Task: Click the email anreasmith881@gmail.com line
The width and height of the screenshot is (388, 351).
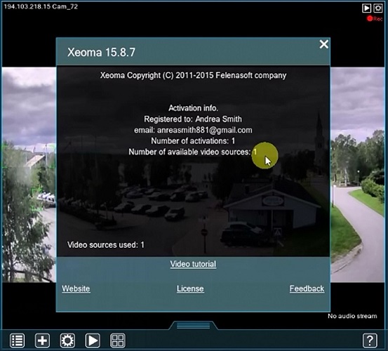Action: (x=193, y=130)
